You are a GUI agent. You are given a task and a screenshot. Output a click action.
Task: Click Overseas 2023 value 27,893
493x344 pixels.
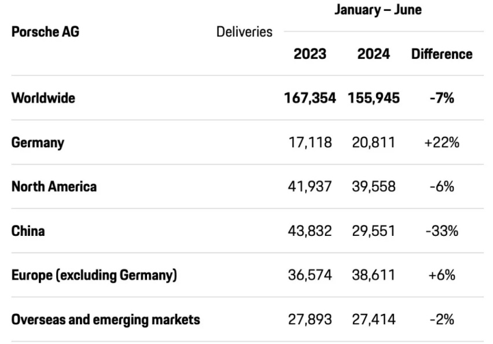[x=310, y=320]
